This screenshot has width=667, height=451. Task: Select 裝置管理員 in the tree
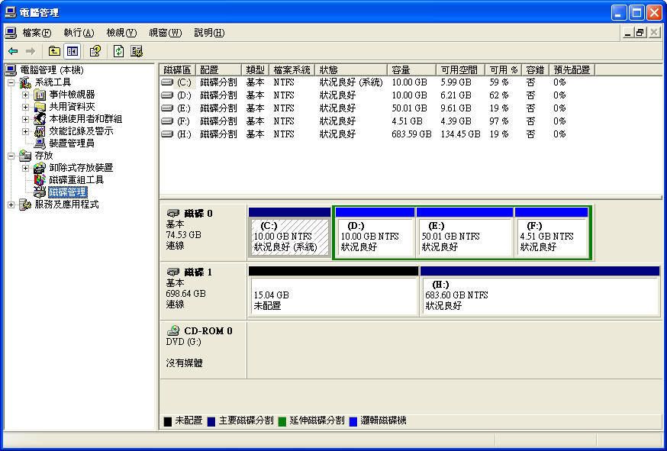pyautogui.click(x=71, y=143)
